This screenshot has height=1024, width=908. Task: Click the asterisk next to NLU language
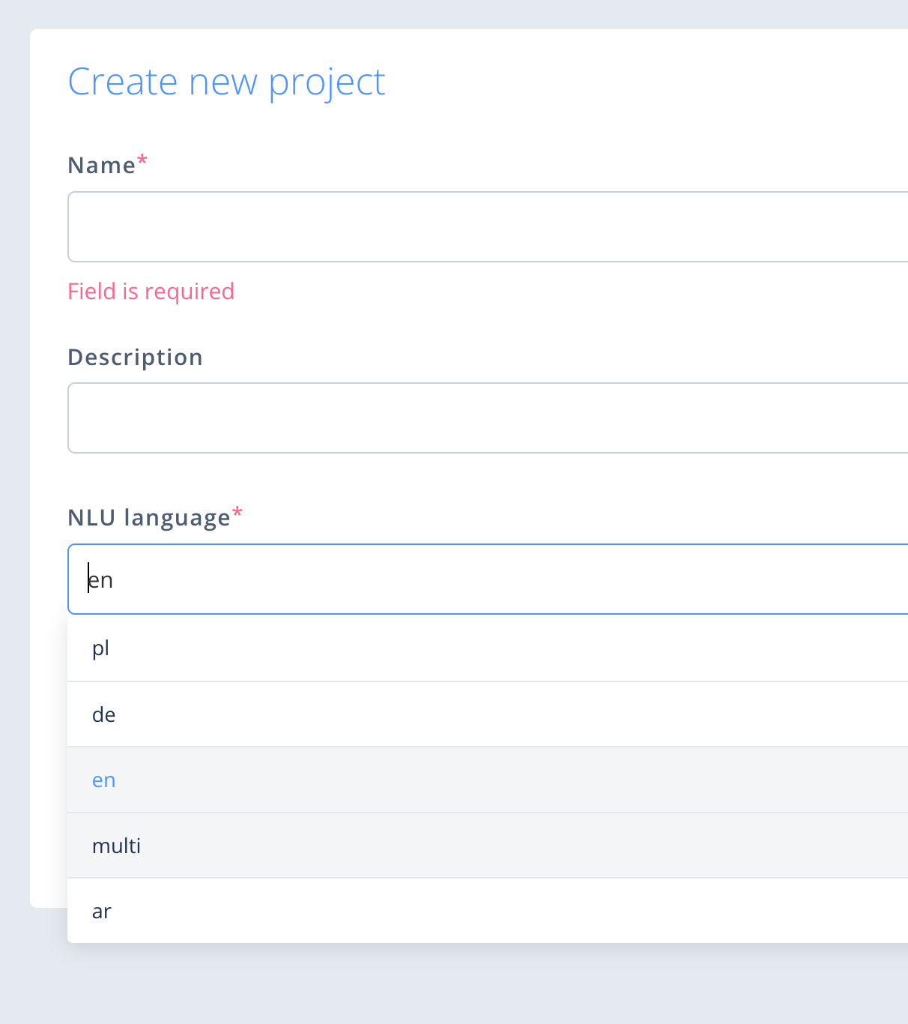coord(237,512)
